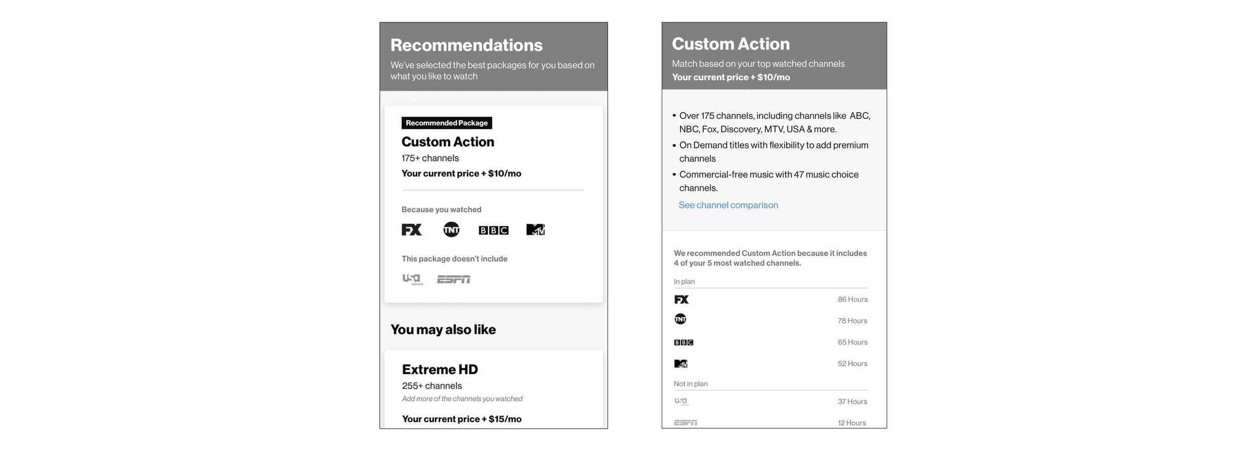This screenshot has width=1243, height=451.
Task: Click the ESPN logo under Not in plan
Action: 686,423
